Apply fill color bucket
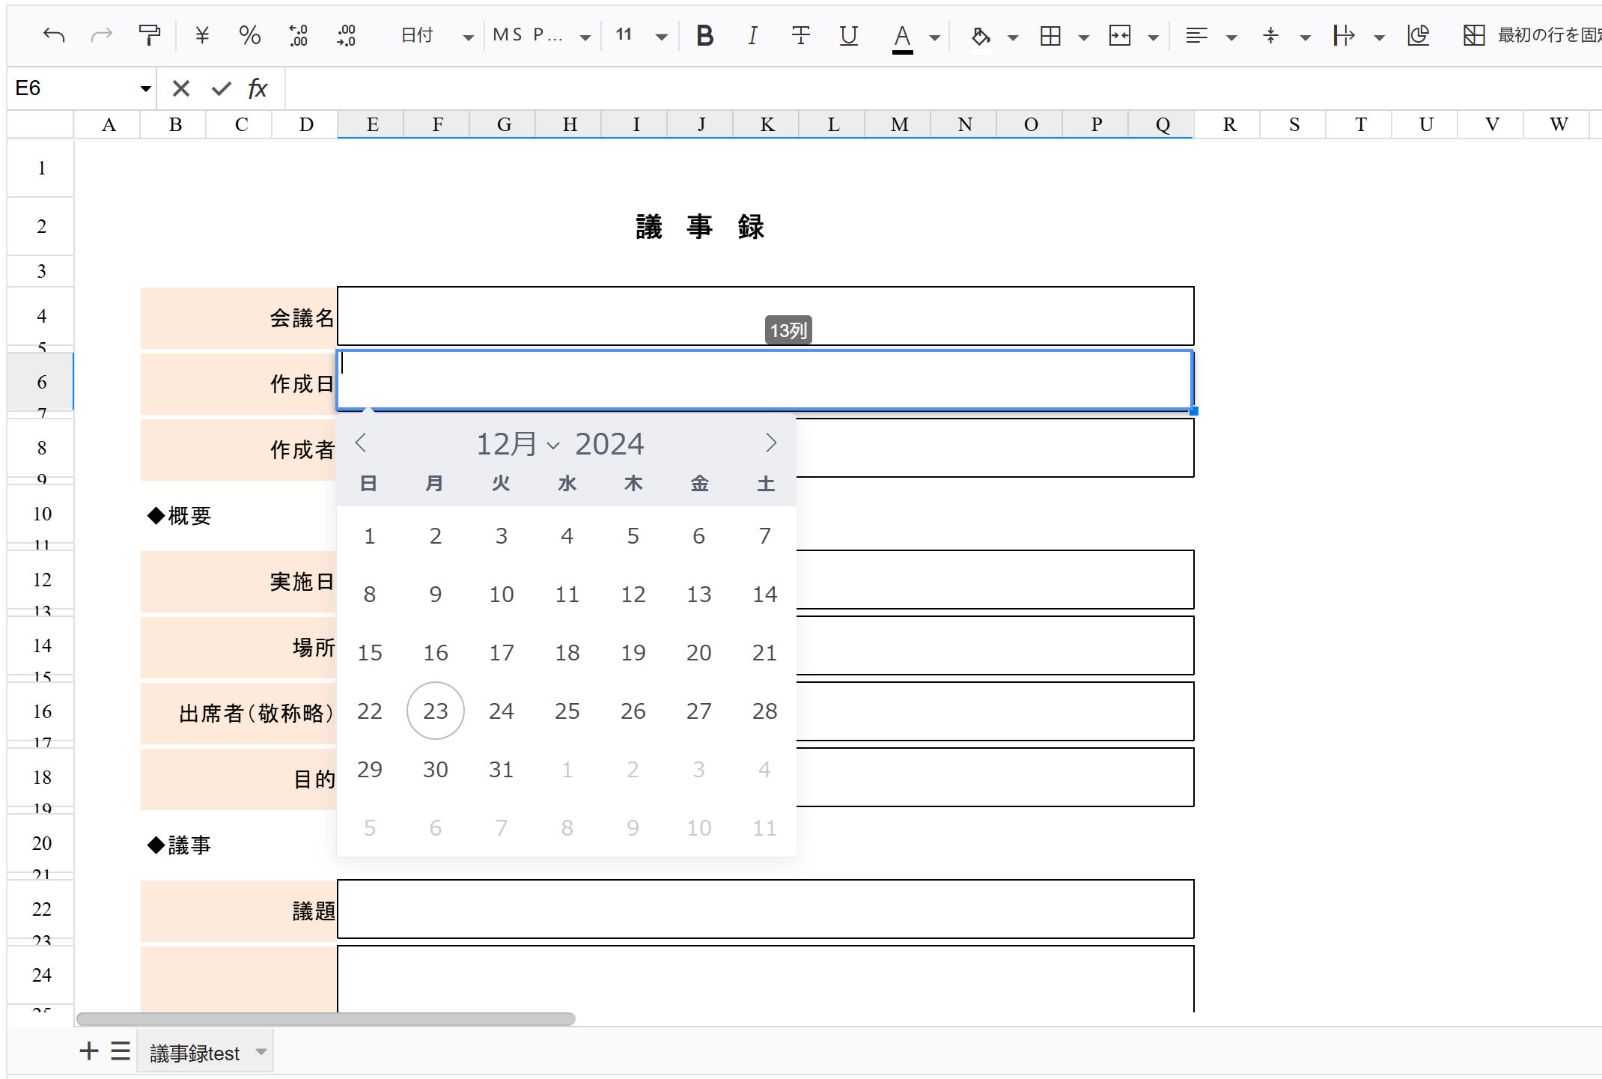Image resolution: width=1602 pixels, height=1079 pixels. [x=981, y=36]
